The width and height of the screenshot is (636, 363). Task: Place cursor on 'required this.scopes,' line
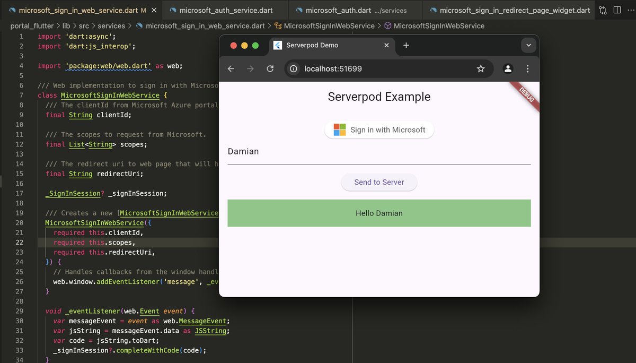tap(94, 243)
